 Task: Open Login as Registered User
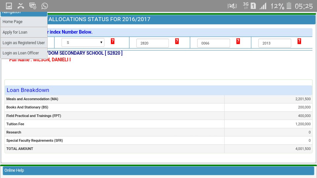coord(24,43)
